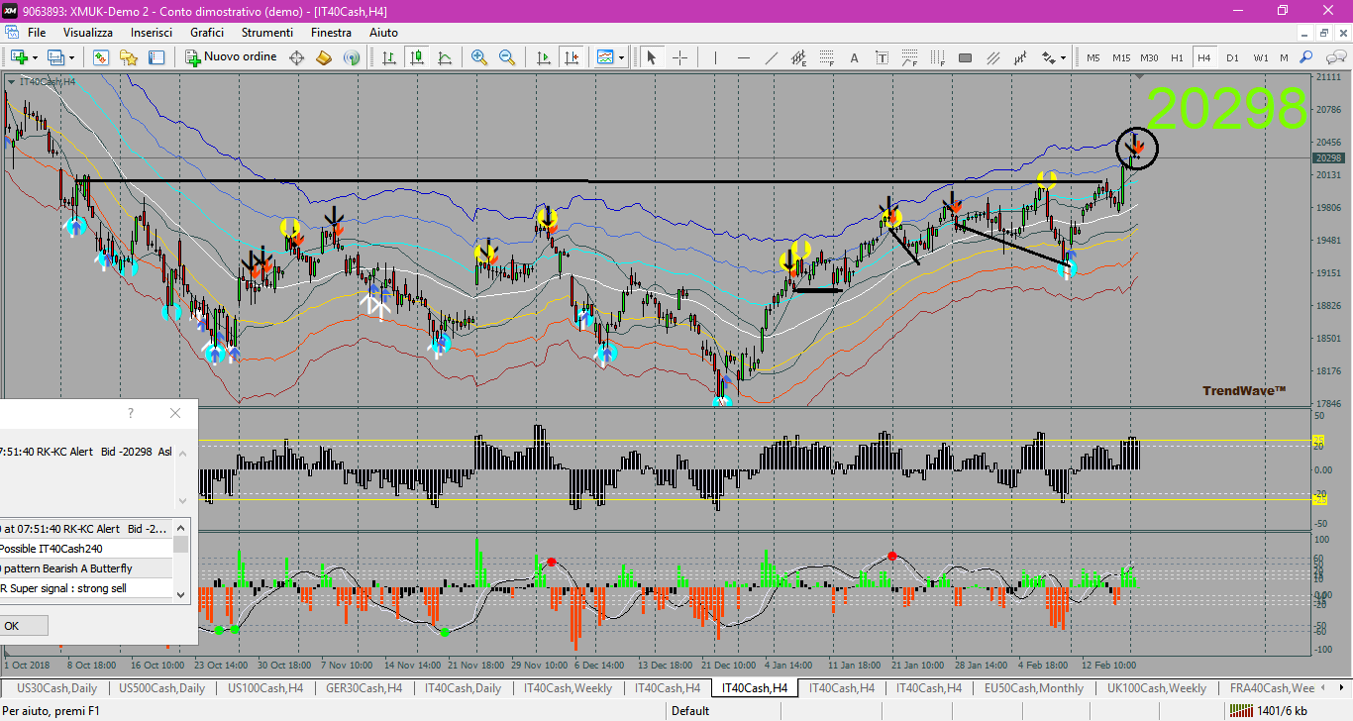Zoom in on the chart
The image size is (1353, 721).
[x=479, y=57]
